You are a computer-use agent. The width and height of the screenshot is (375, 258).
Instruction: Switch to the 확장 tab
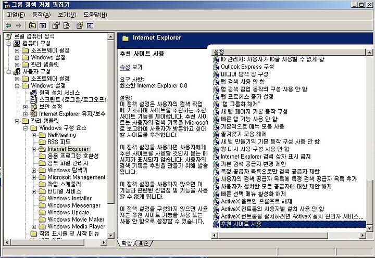pyautogui.click(x=127, y=243)
